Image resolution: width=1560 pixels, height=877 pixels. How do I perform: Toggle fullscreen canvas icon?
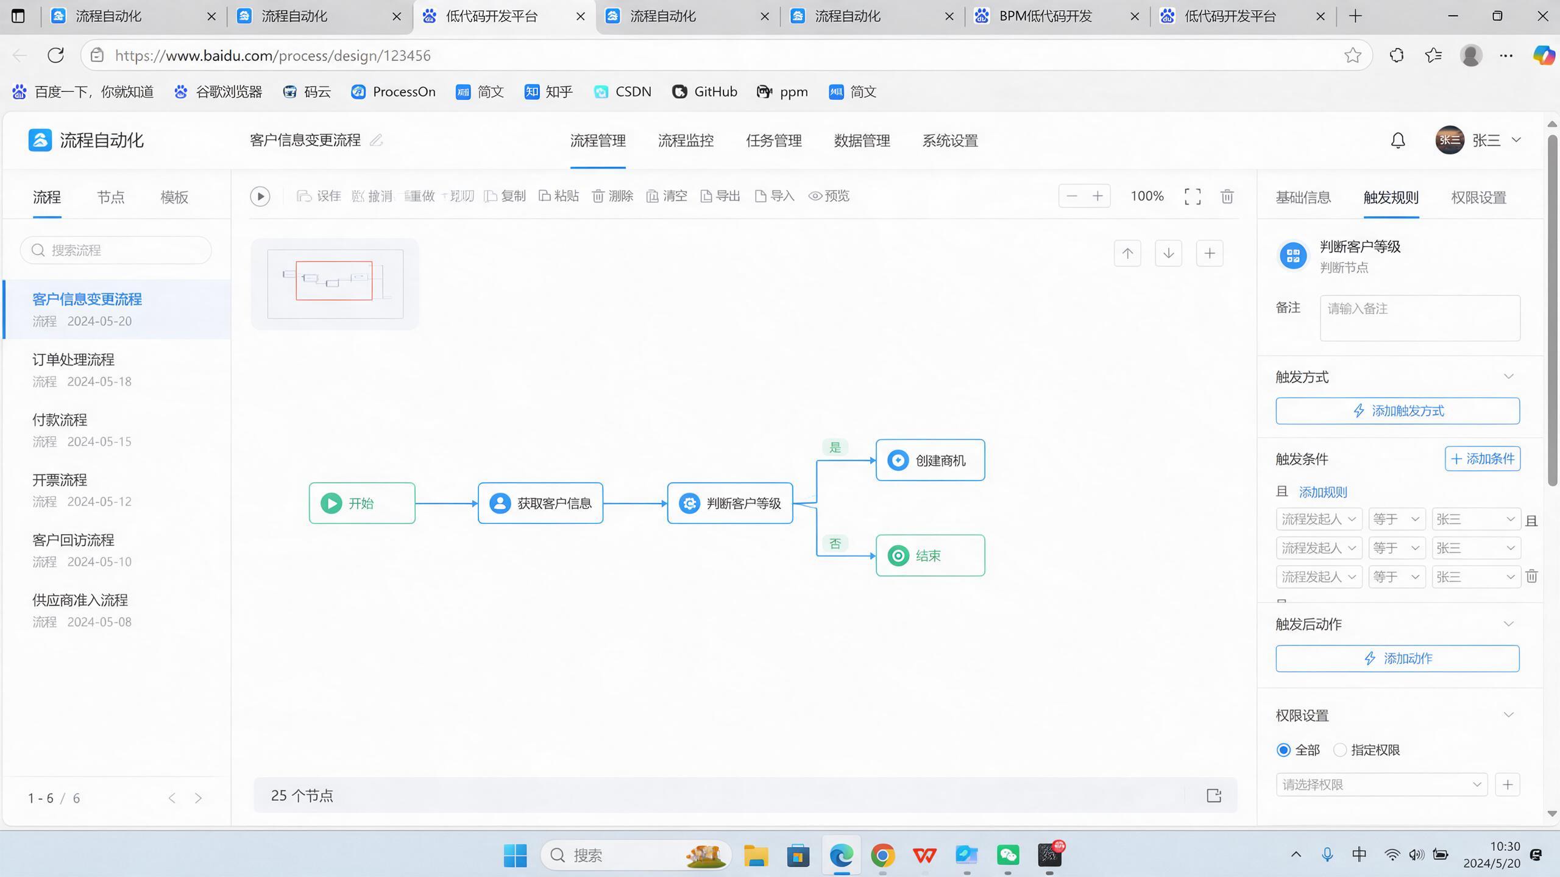tap(1193, 196)
